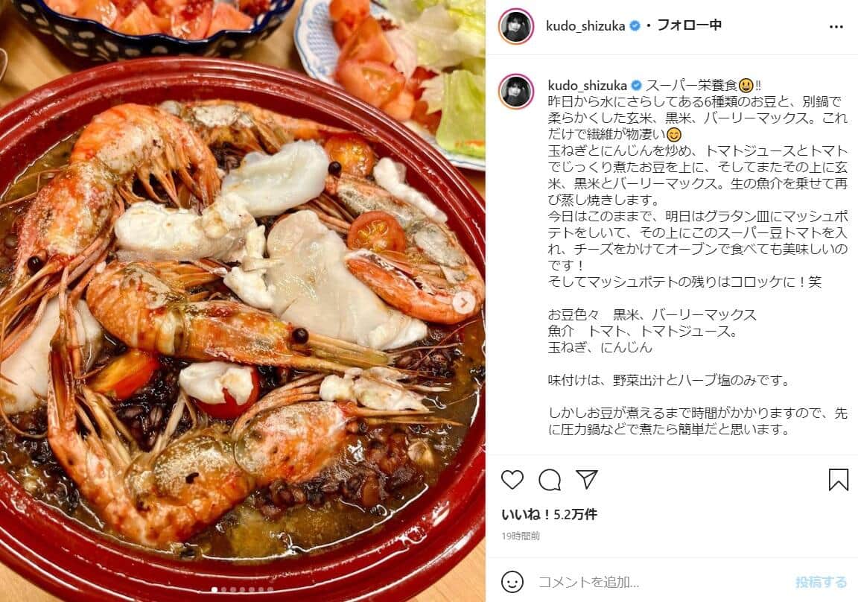Click the 投稿する post button
The height and width of the screenshot is (602, 858).
click(821, 582)
